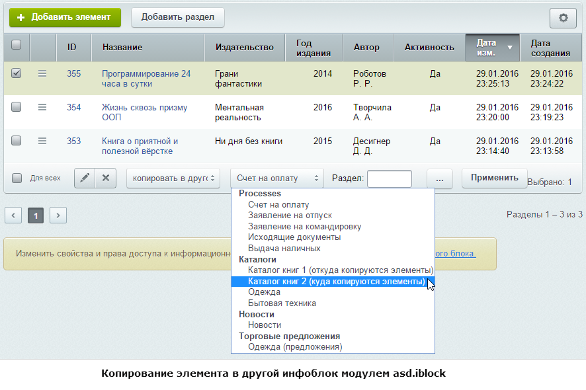Go to the next page arrow

click(58, 215)
